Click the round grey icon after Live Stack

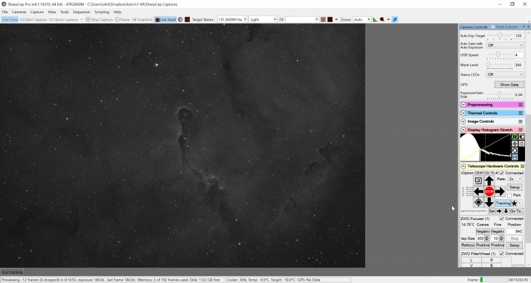point(181,20)
